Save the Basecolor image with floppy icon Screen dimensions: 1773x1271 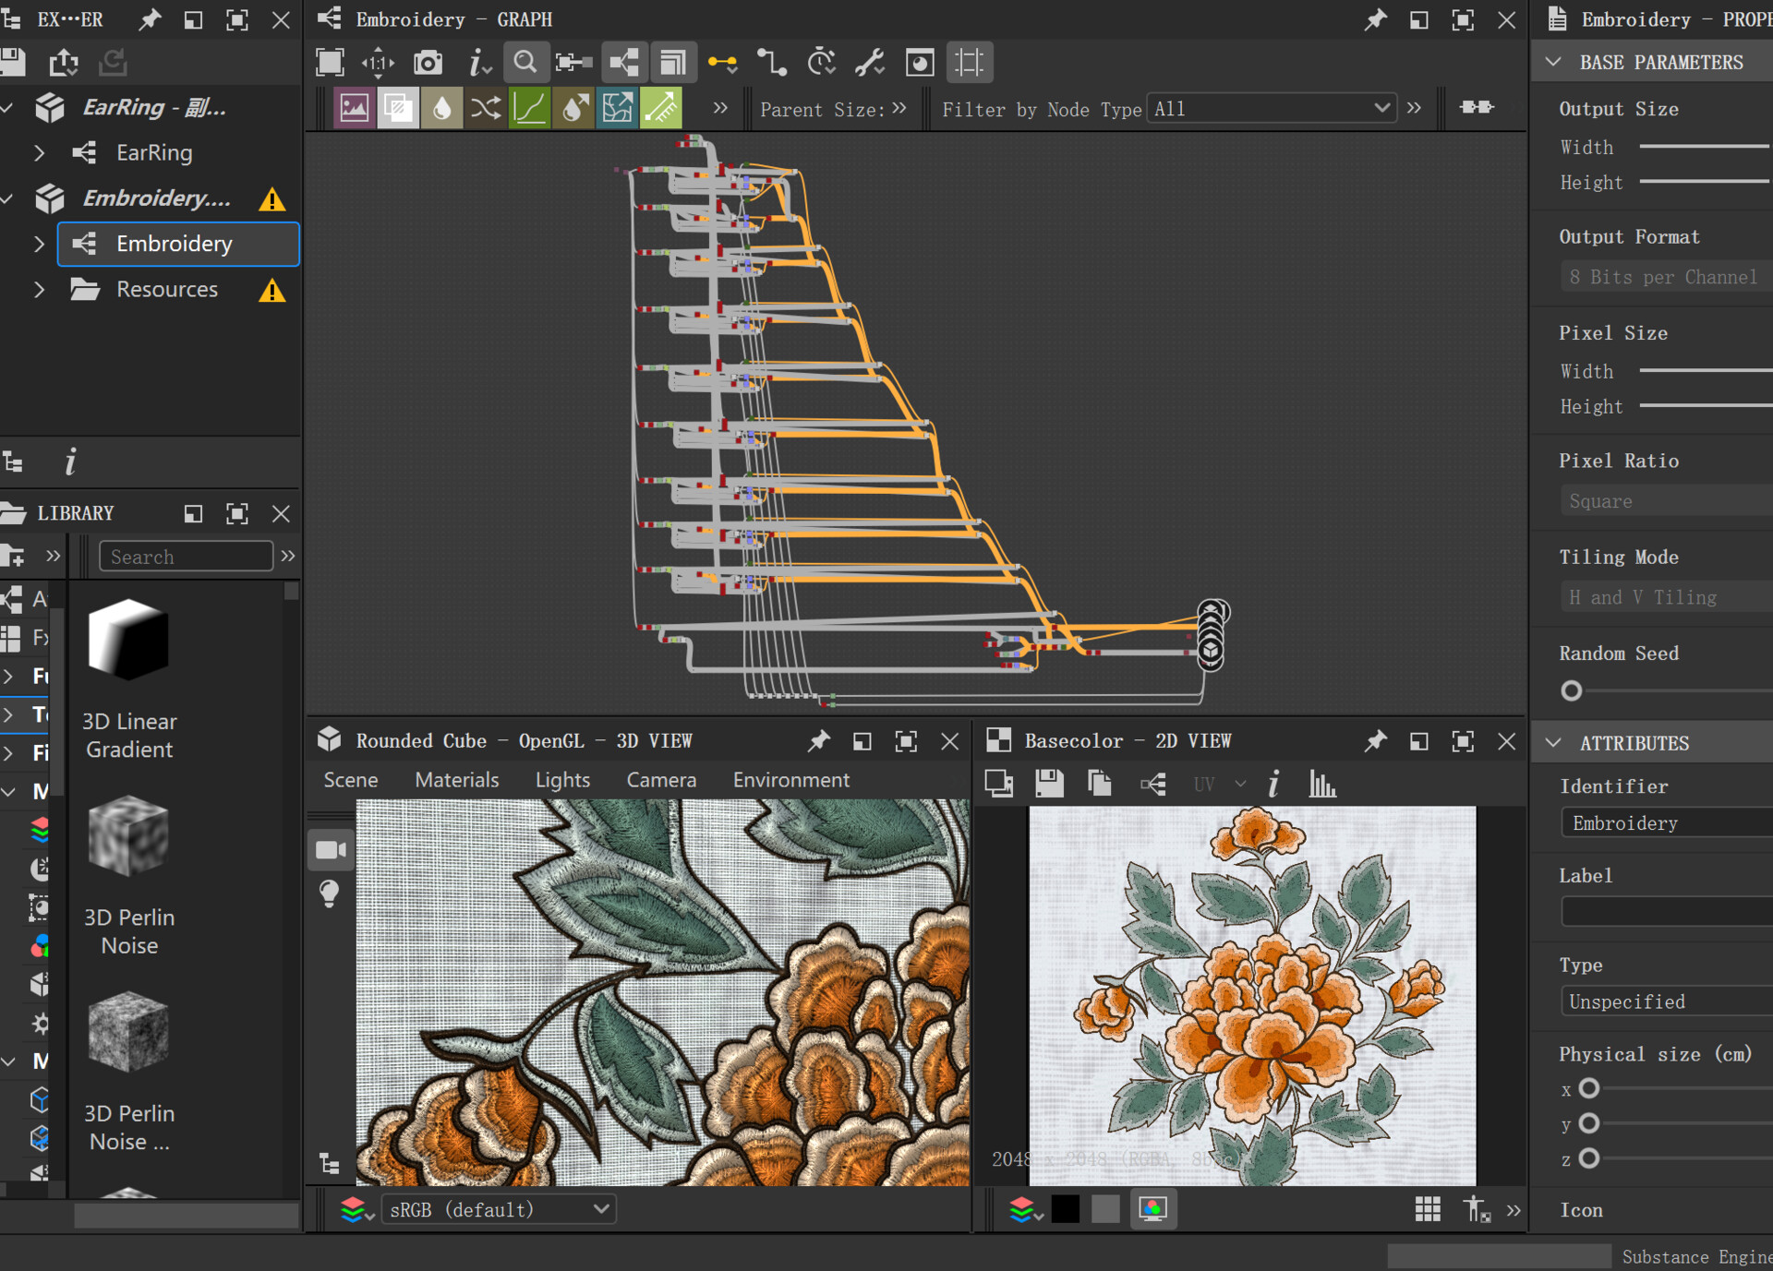(1049, 785)
